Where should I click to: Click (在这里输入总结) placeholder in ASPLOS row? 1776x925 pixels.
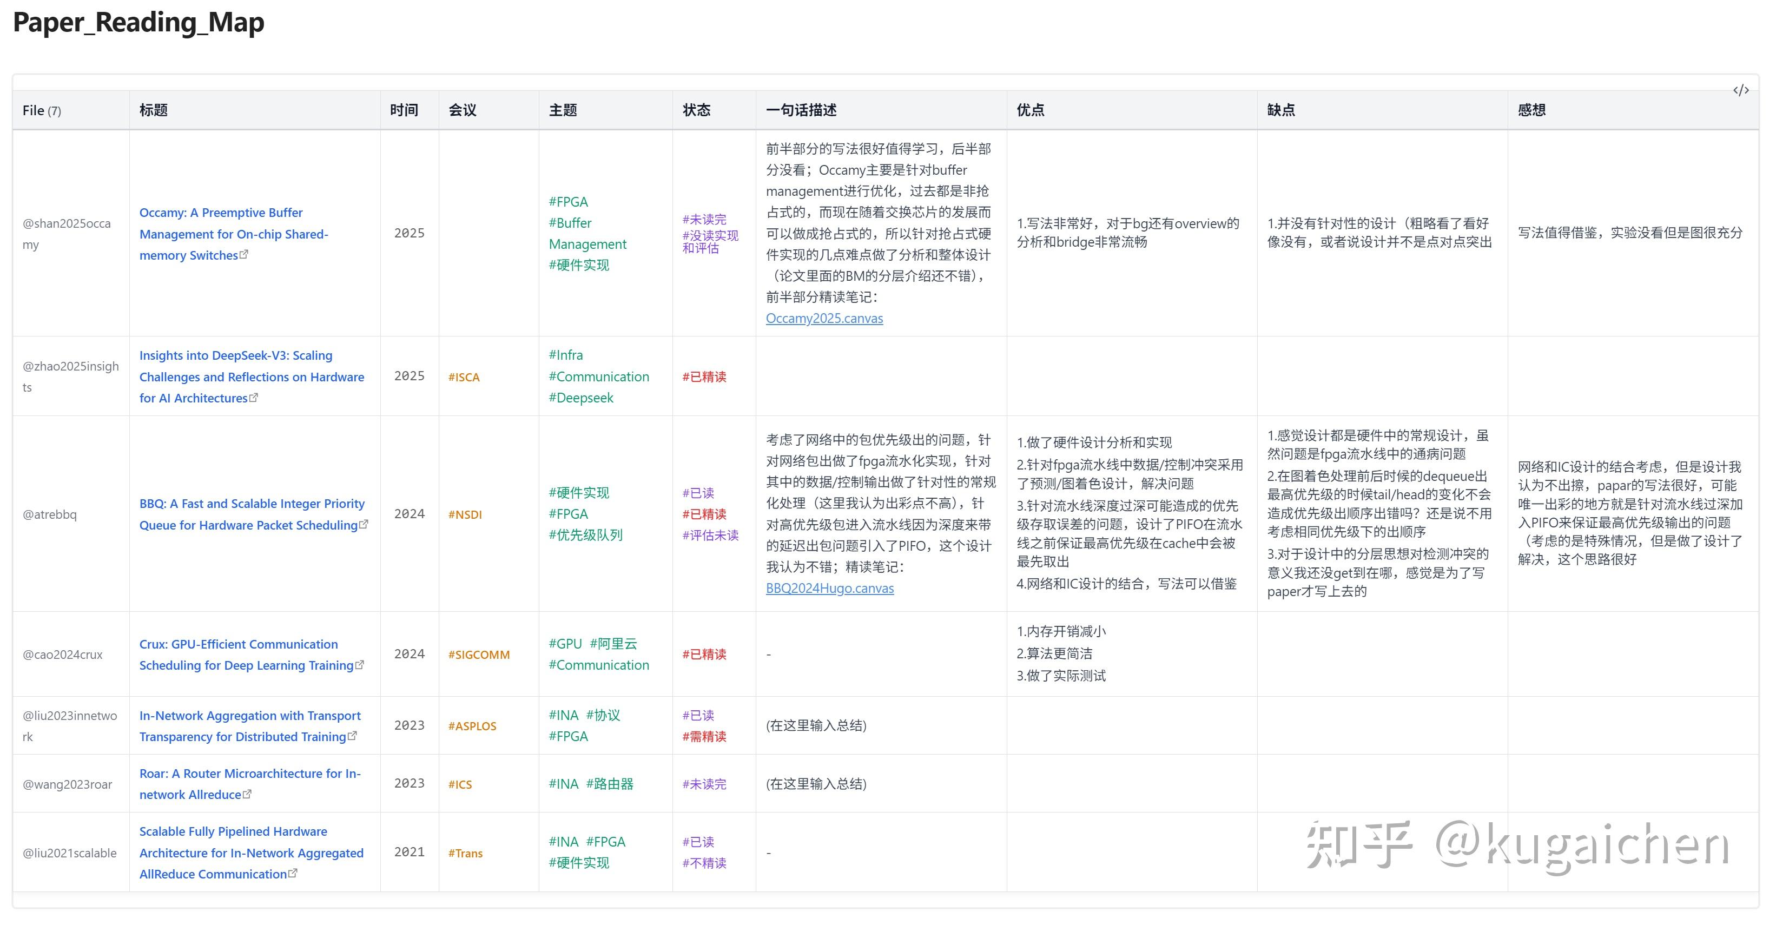point(816,726)
